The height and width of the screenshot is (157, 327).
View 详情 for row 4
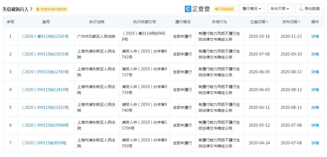click(315, 90)
